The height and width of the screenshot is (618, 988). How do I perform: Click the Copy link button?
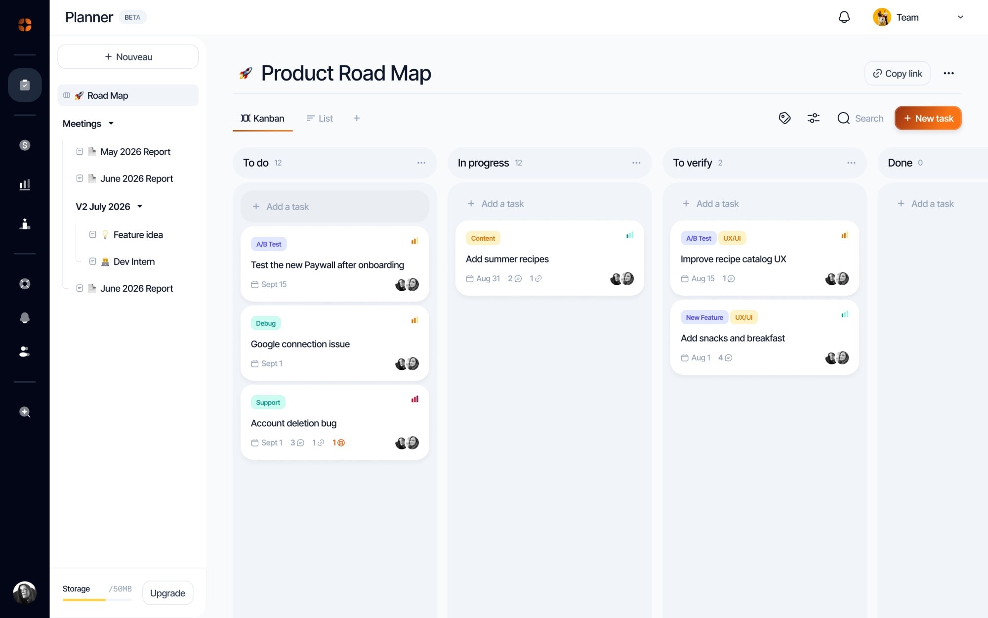897,73
